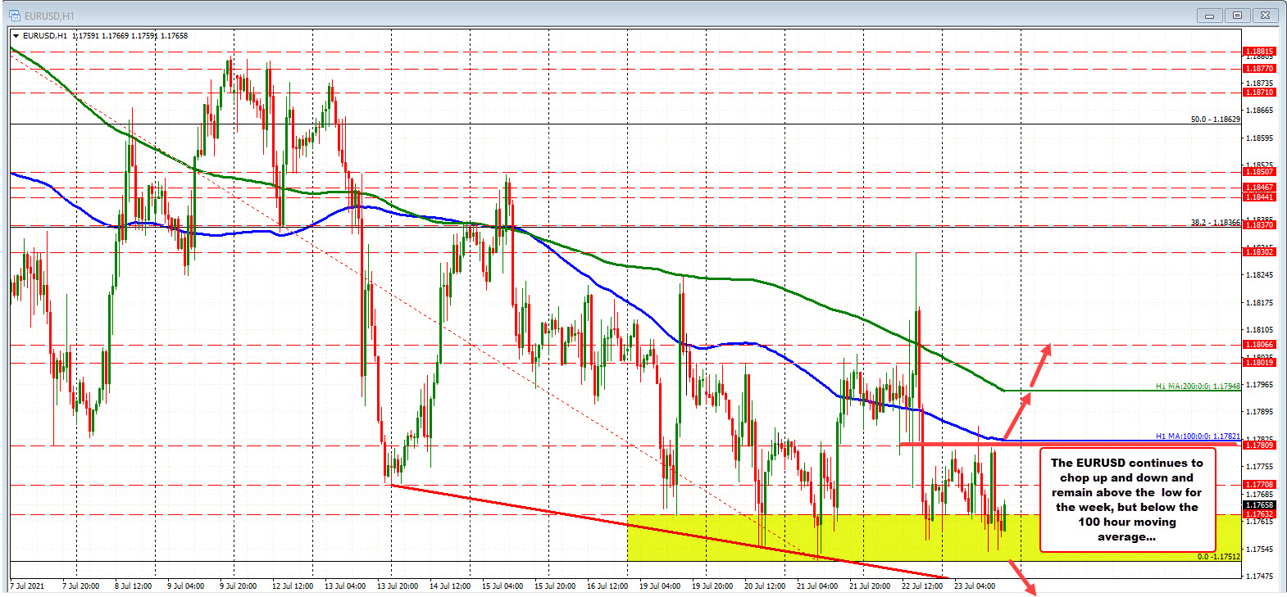Click the 13 Jul 20:00 time axis marker
This screenshot has width=1287, height=597.
398,586
